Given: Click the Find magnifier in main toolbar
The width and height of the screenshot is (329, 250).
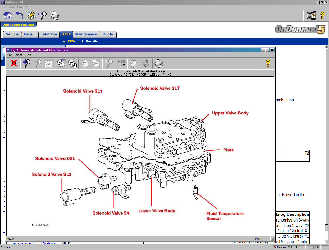Looking at the screenshot, I should click(42, 16).
